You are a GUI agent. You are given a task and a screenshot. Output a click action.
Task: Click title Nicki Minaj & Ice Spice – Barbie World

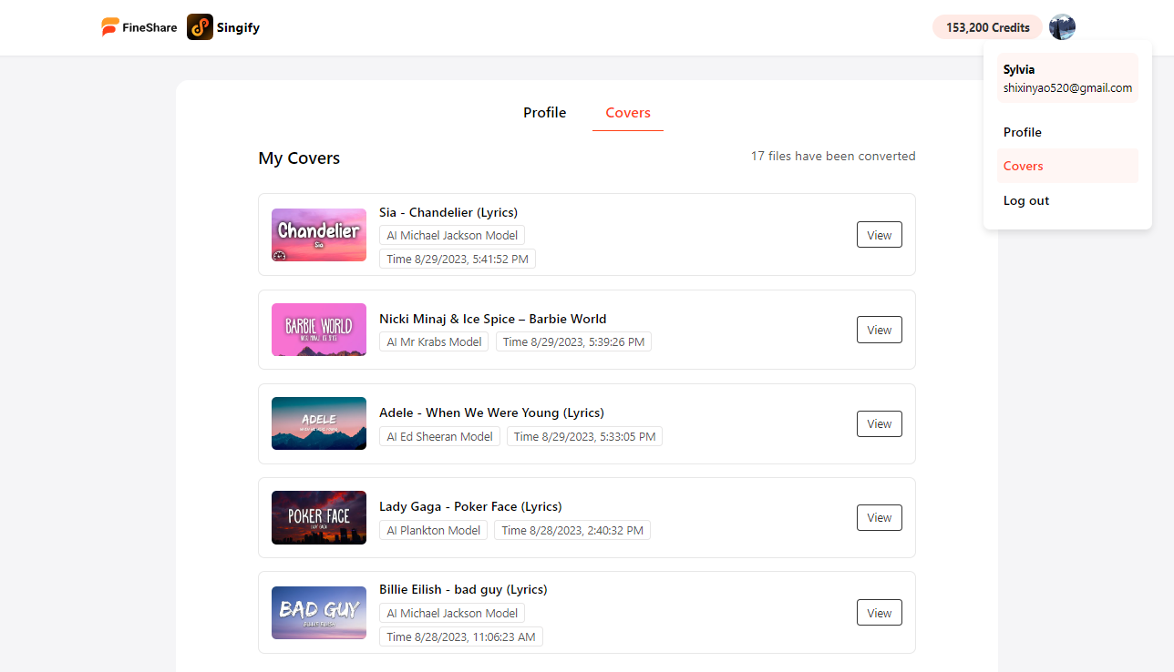pyautogui.click(x=493, y=319)
